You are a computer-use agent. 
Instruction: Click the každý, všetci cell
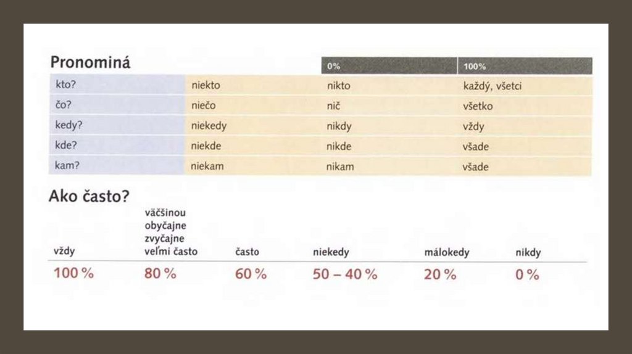492,86
